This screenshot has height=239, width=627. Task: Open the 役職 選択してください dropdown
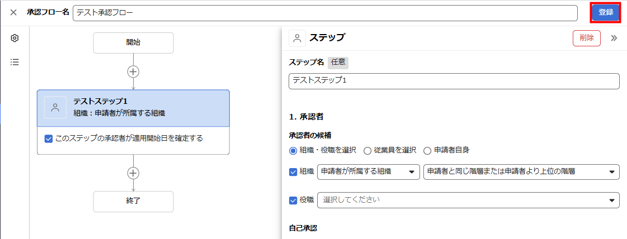click(468, 200)
